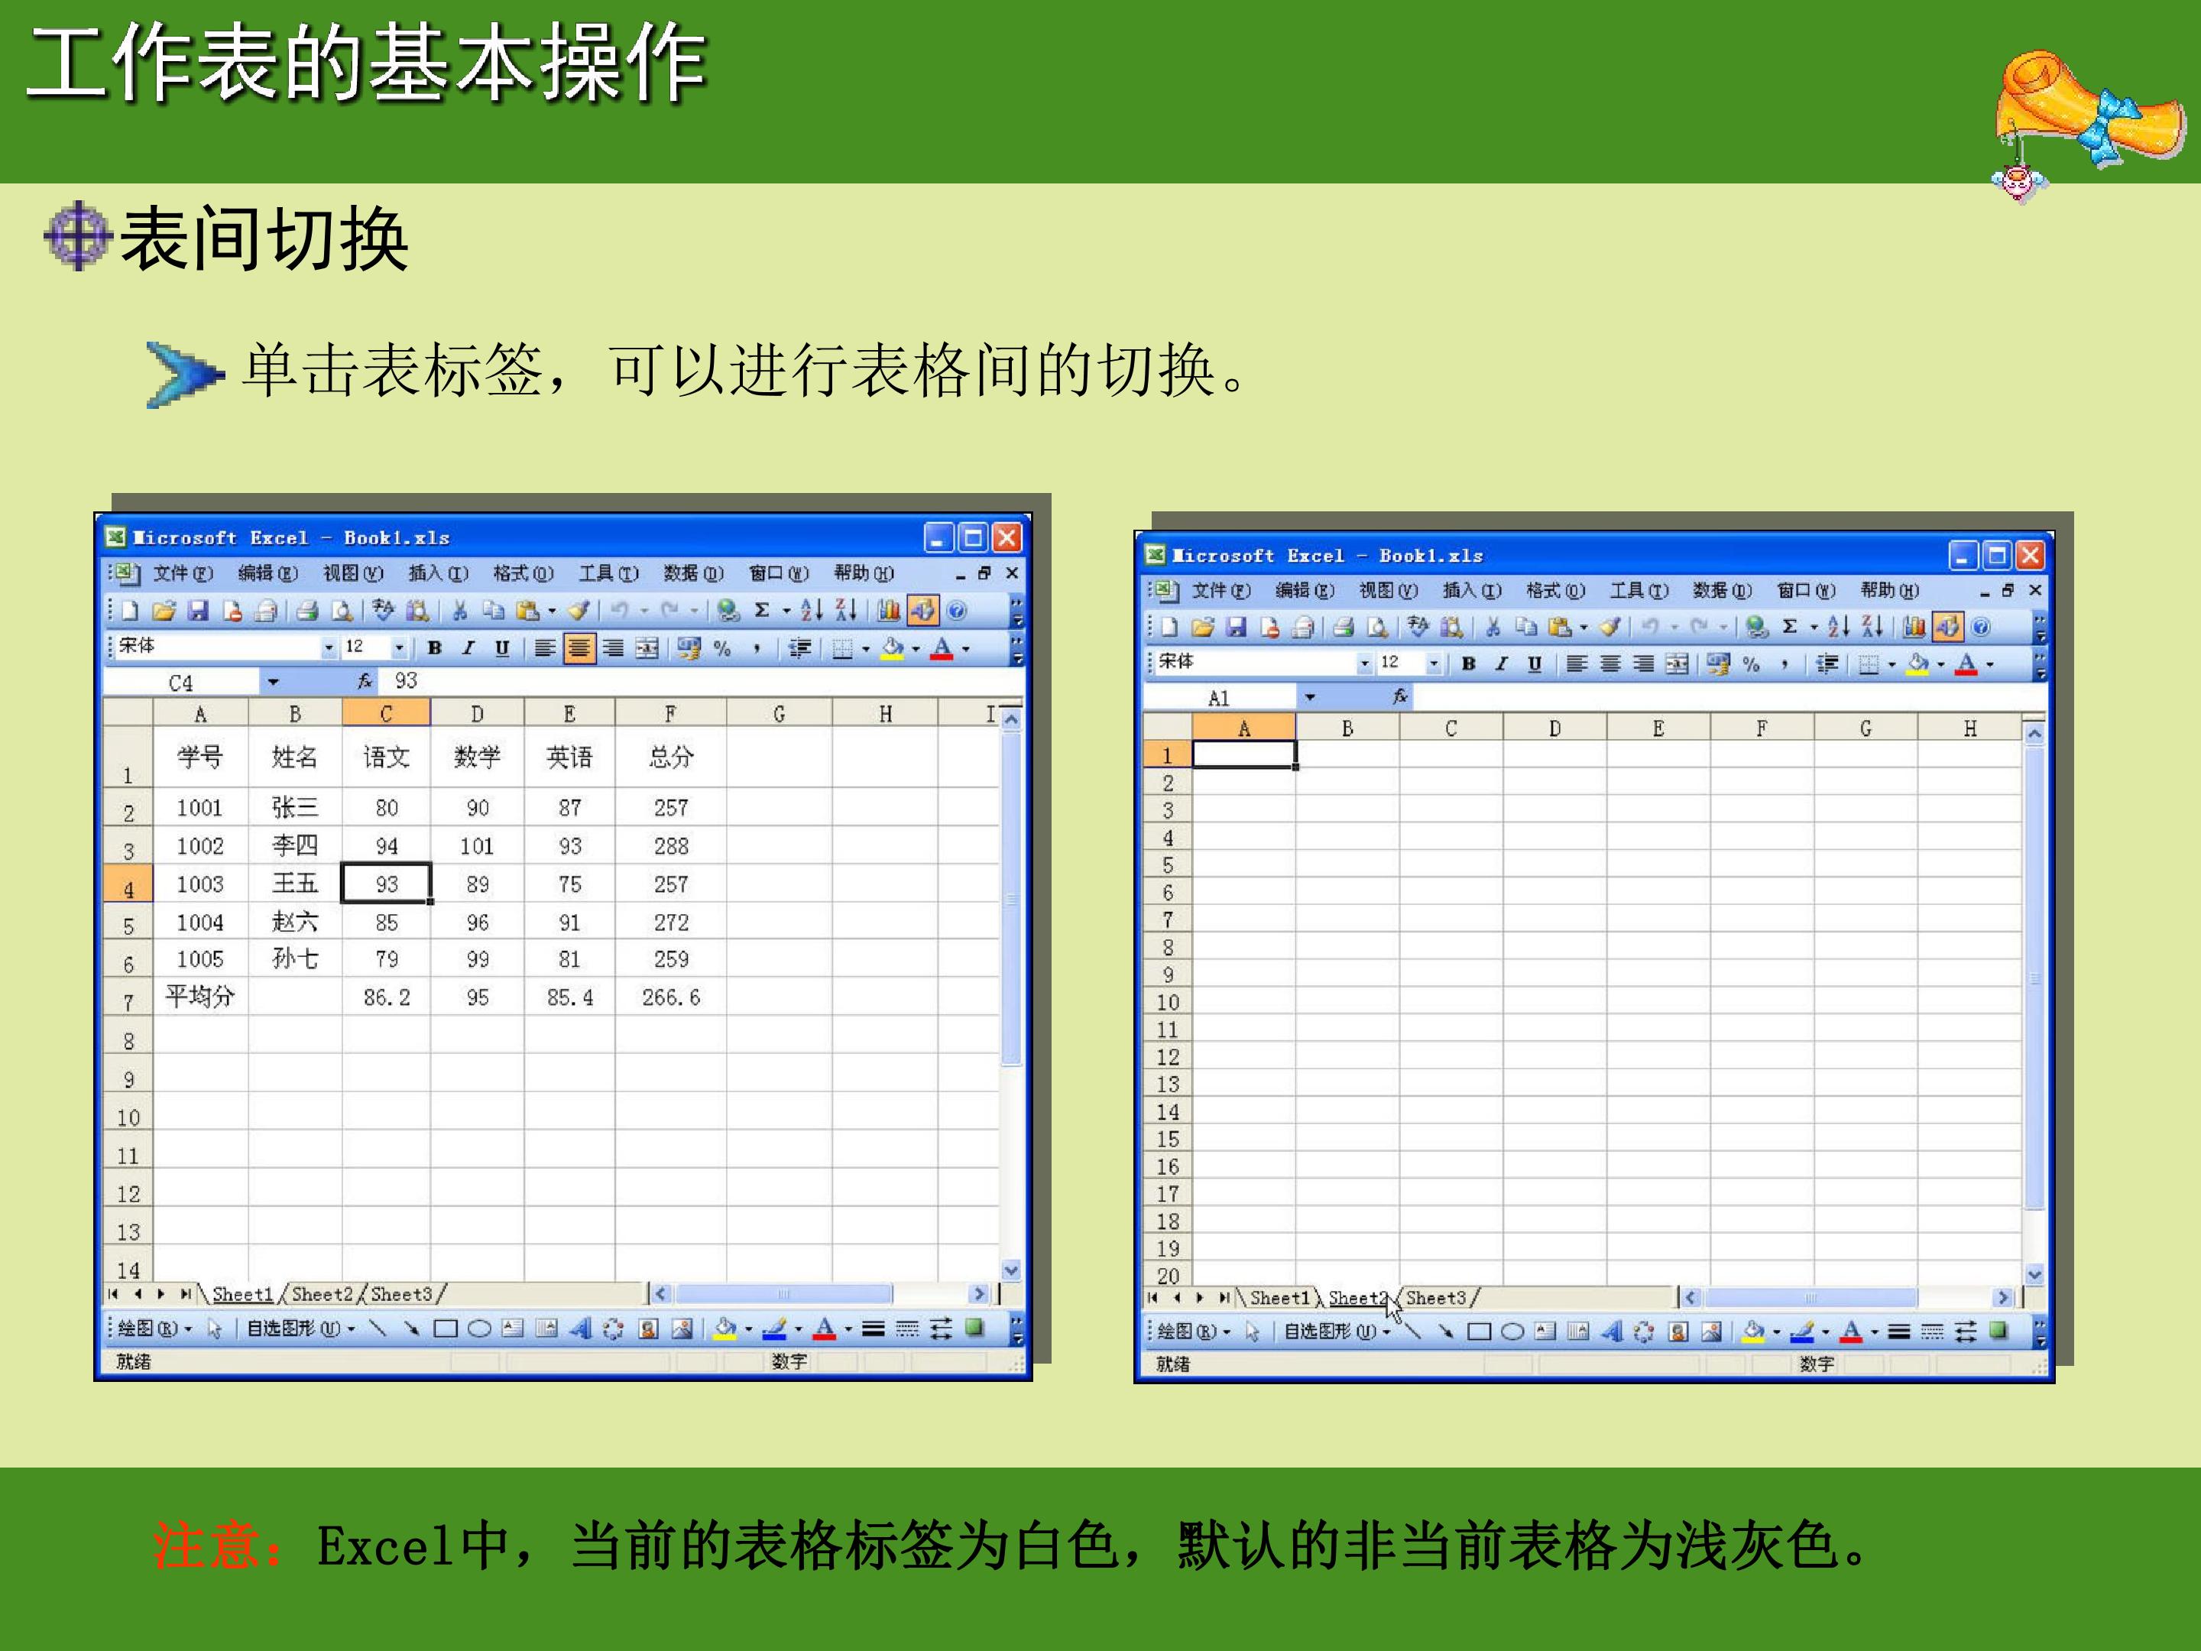Click cell A1 in right Excel window
This screenshot has height=1651, width=2201.
1243,754
